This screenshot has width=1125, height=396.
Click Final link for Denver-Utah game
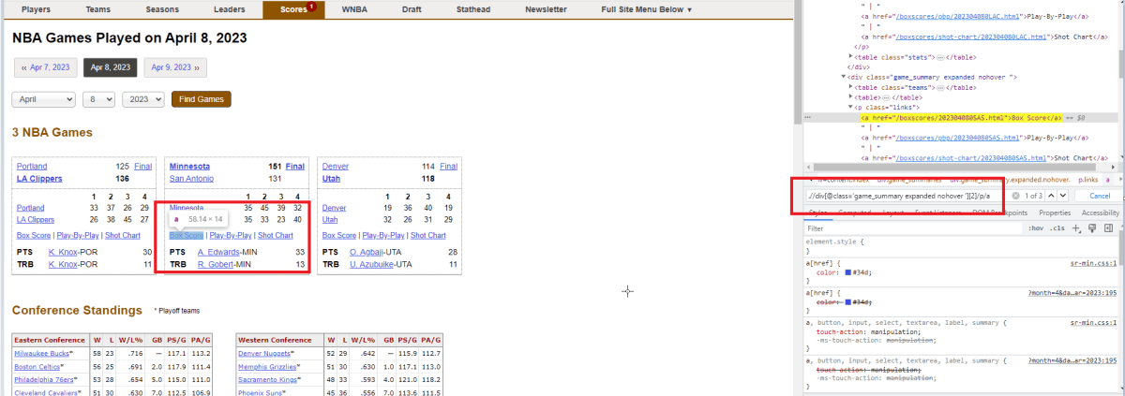coord(448,167)
